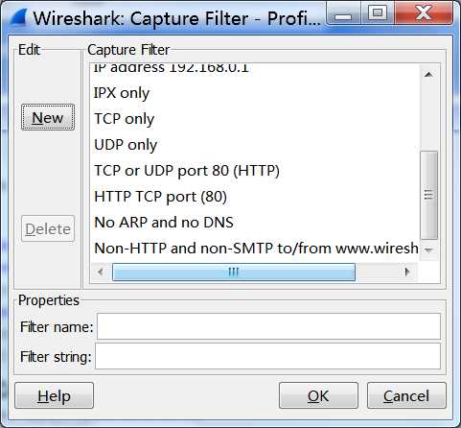The width and height of the screenshot is (461, 428).
Task: Select 'TCP or UDP port 80 (HTTP)' filter
Action: coord(256,171)
